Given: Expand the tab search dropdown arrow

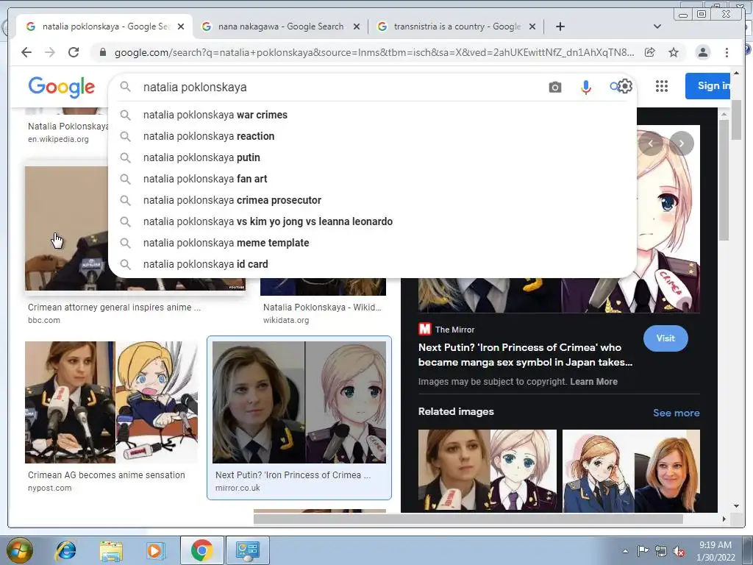Looking at the screenshot, I should [x=657, y=26].
